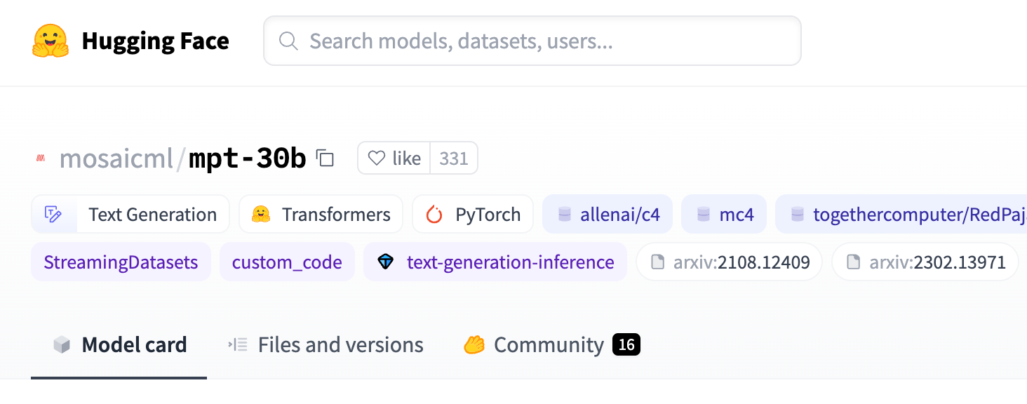
Task: Open arxiv:2108.12409 paper tag
Action: point(729,262)
